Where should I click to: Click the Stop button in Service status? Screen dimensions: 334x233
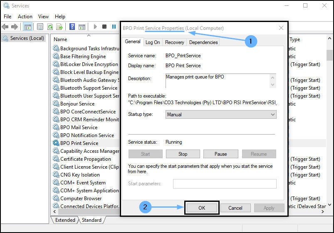[x=183, y=154]
